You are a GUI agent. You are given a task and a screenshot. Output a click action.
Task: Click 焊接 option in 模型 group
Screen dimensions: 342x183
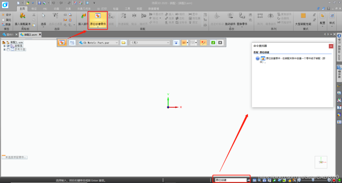click(7, 25)
